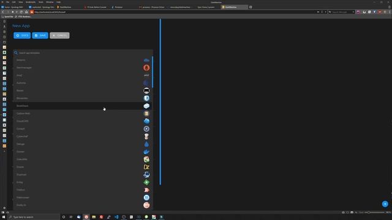
Task: Click the Emby green play icon
Action: 146,182
